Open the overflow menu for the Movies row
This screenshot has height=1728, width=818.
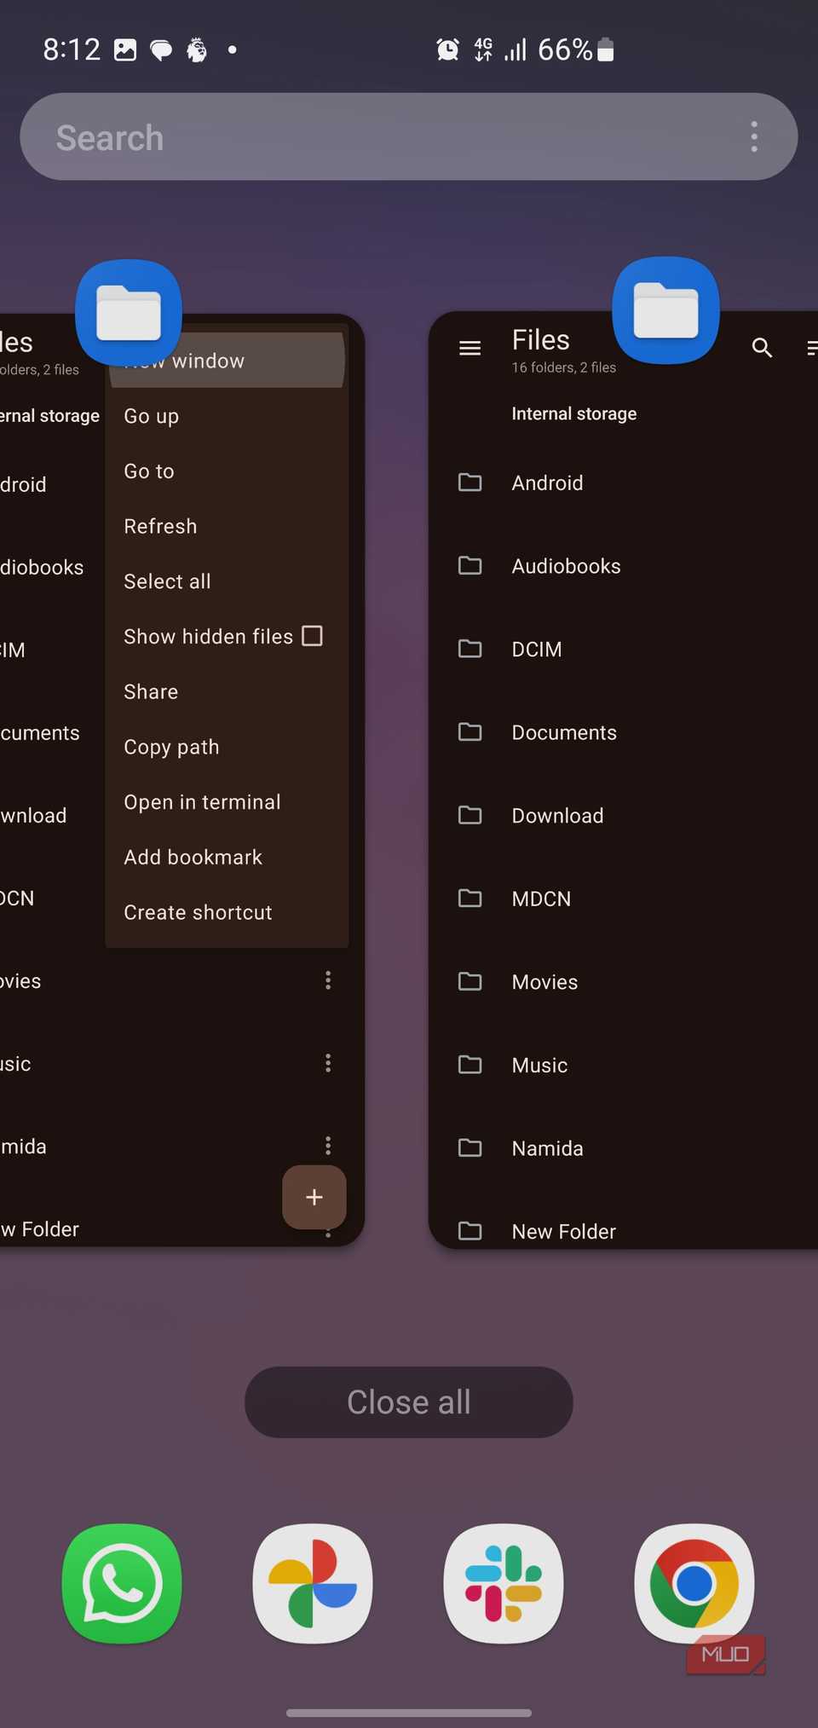tap(328, 980)
